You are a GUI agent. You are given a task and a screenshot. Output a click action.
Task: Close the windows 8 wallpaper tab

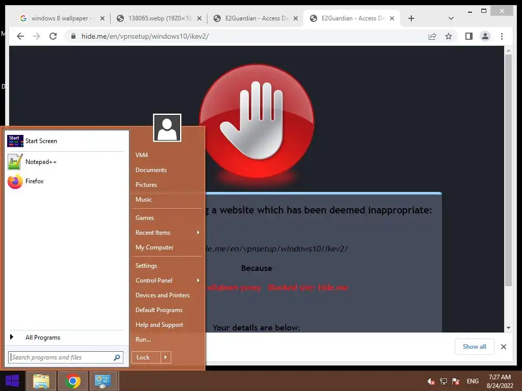click(102, 18)
